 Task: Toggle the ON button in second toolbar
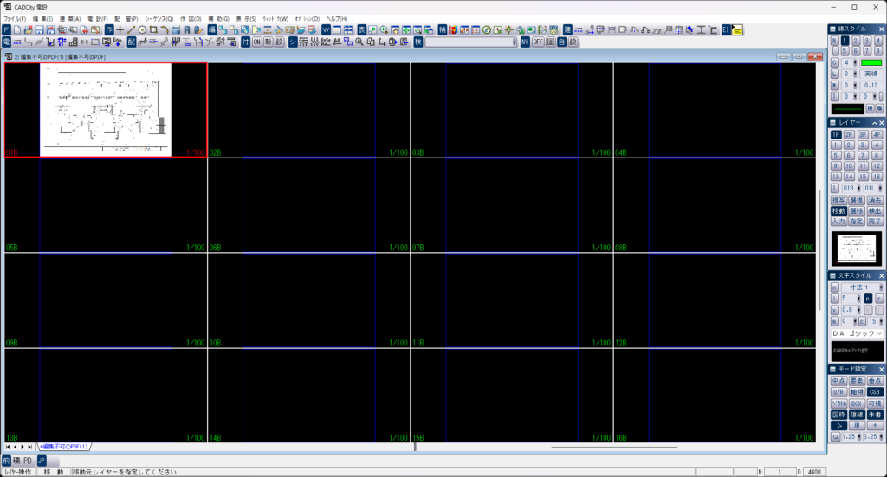(256, 42)
